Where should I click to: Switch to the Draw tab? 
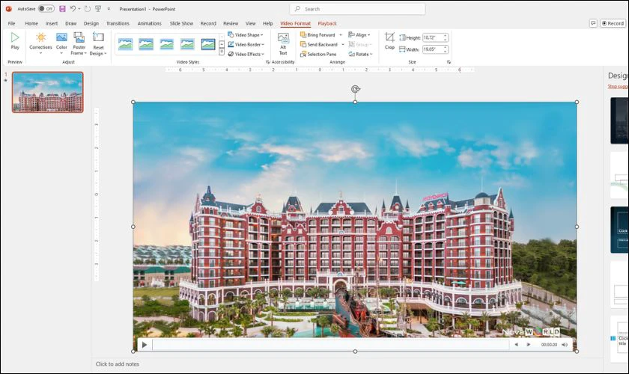click(x=71, y=23)
